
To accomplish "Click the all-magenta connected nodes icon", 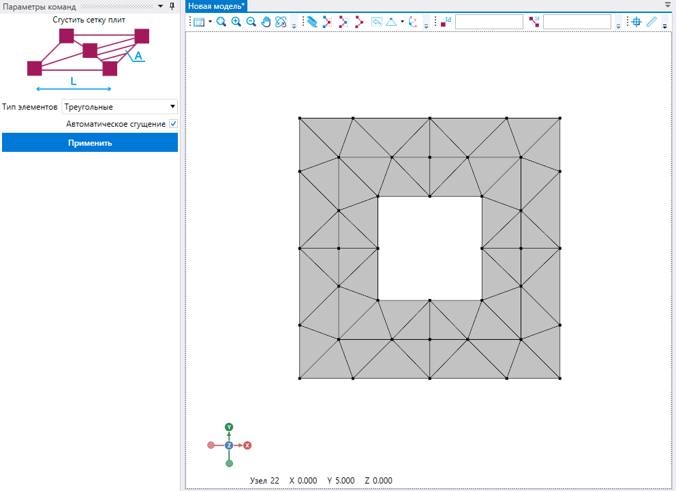I will 358,22.
